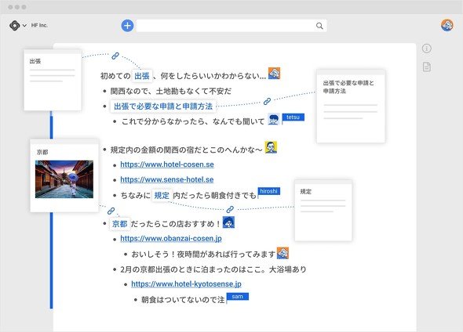Click link icon leading to 規定 card

tap(230, 209)
